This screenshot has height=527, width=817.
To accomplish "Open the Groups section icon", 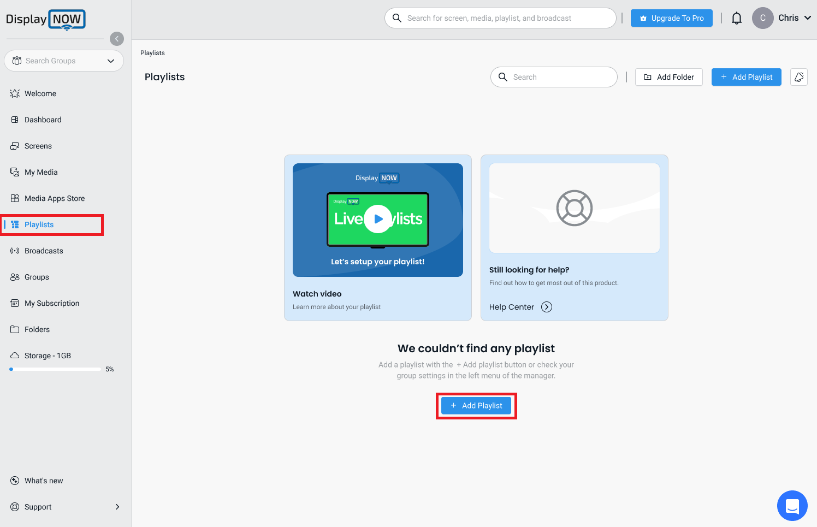I will pos(15,277).
